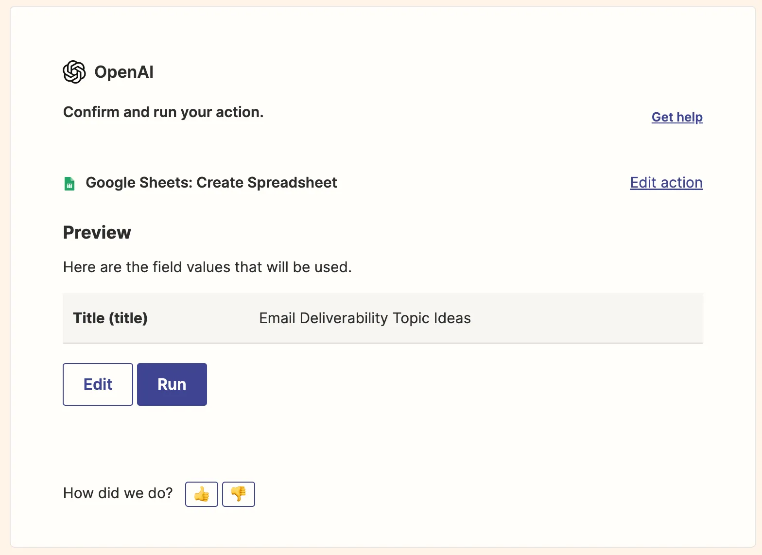Click the Google Sheets file icon
The image size is (762, 555).
coord(69,184)
